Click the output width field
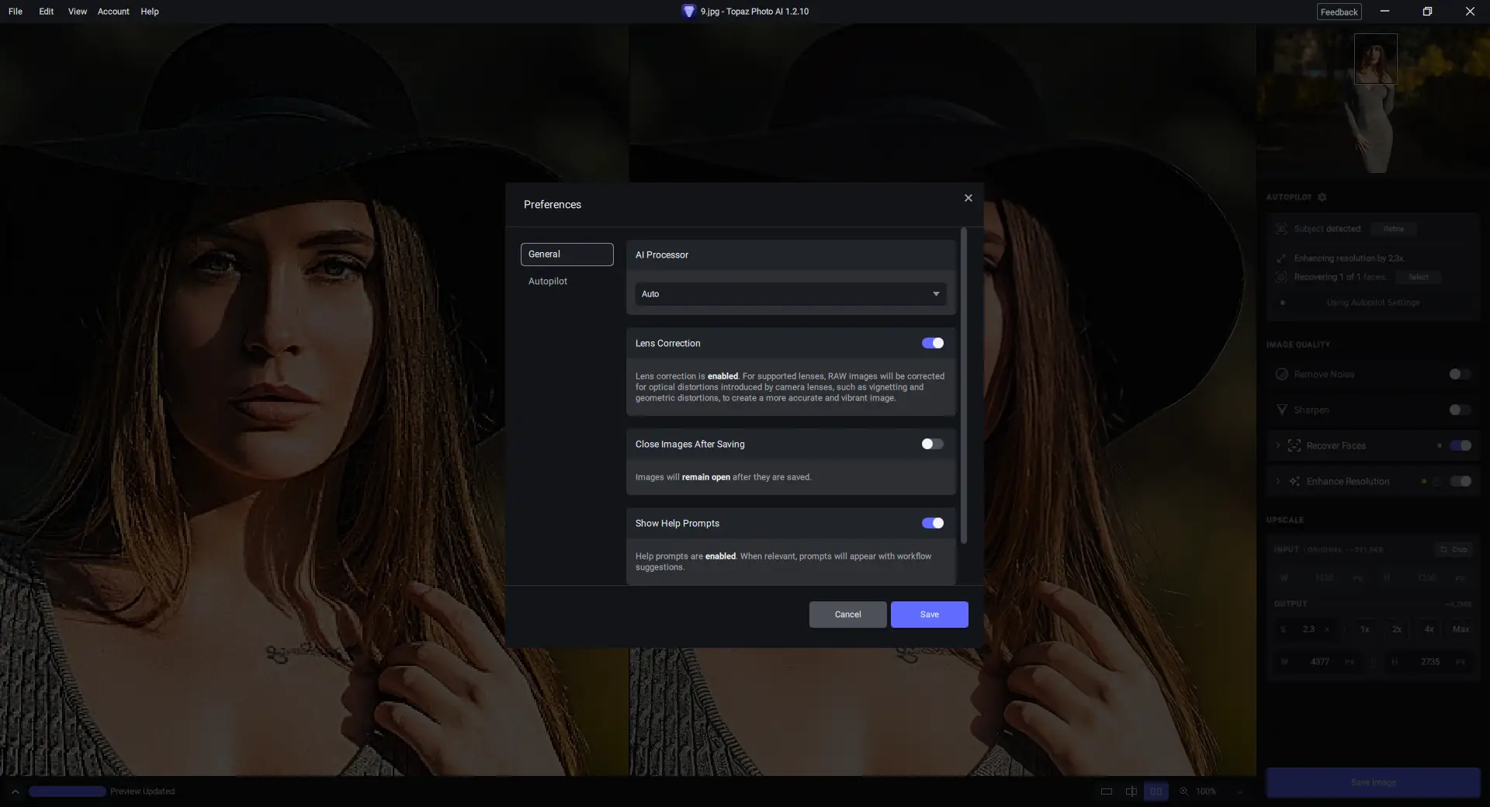1490x807 pixels. 1319,662
